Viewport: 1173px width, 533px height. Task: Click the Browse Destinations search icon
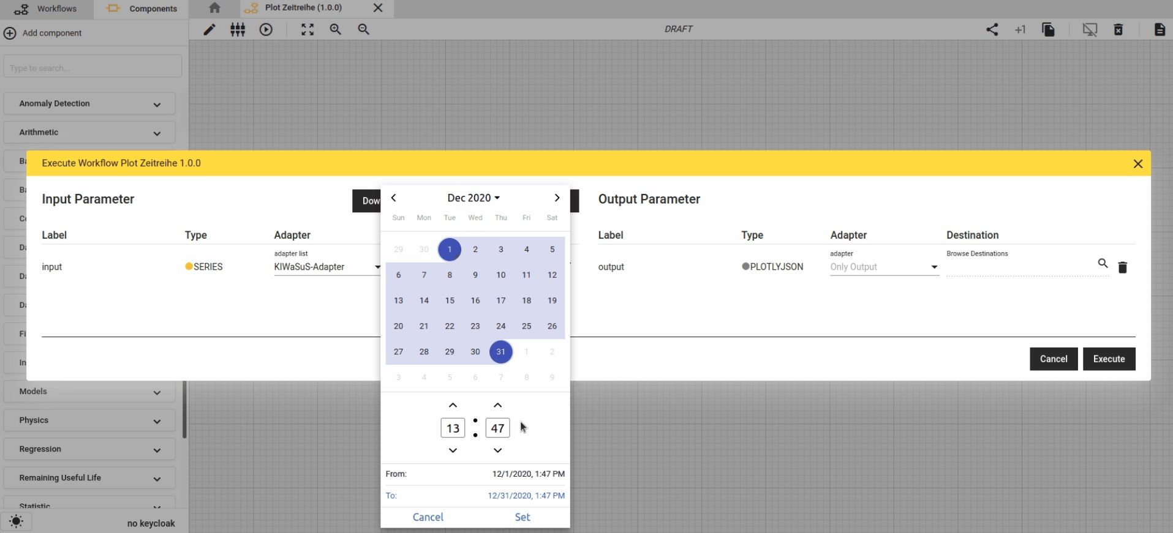click(x=1103, y=263)
